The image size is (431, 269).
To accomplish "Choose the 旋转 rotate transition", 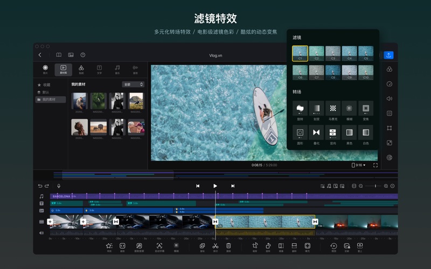I will pos(300,108).
